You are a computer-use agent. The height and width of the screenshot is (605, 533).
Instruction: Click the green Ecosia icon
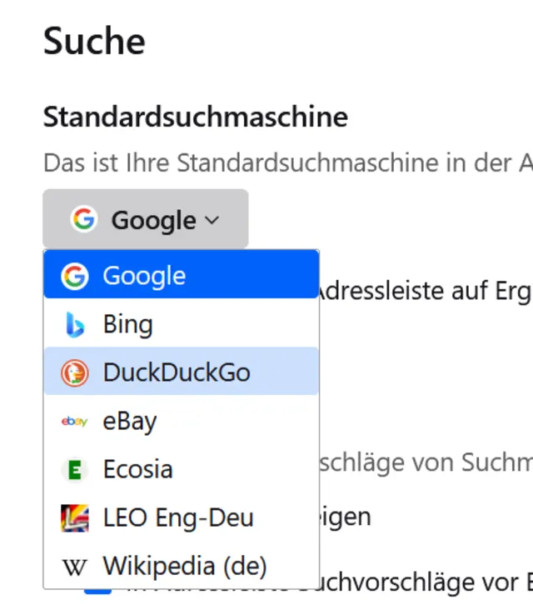[x=74, y=469]
